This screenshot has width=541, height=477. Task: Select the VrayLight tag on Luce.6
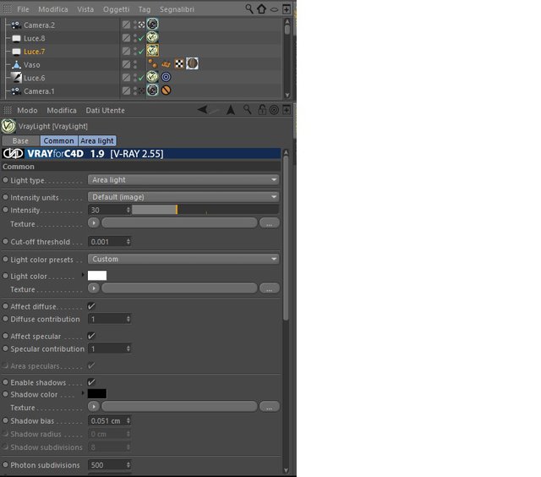[x=152, y=77]
